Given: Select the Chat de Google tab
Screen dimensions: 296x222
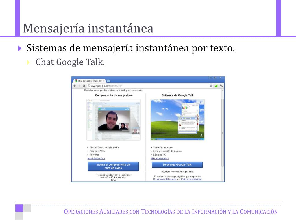Looking at the screenshot, I should pos(89,81).
